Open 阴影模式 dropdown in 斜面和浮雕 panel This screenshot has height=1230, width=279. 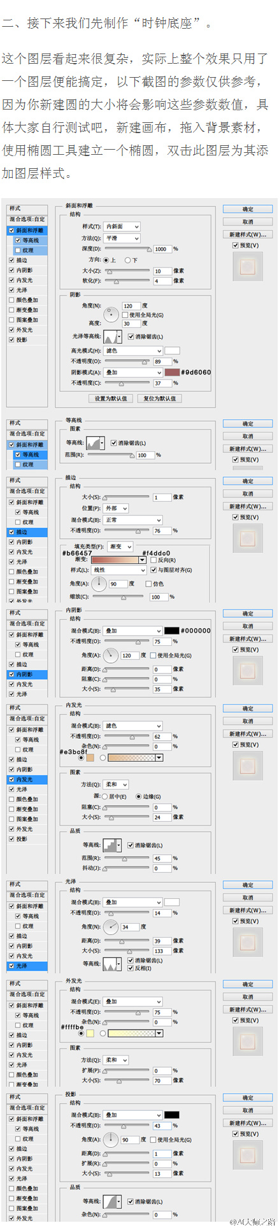(133, 372)
